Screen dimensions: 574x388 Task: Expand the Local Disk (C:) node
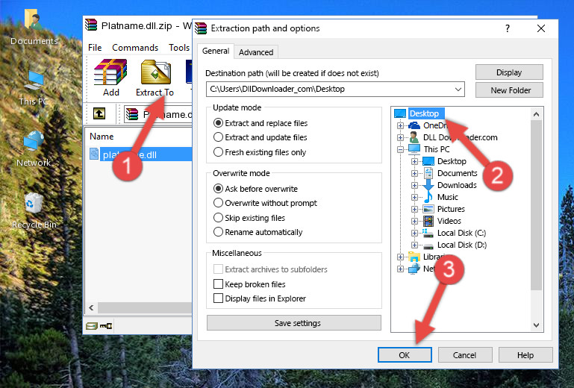pos(414,233)
